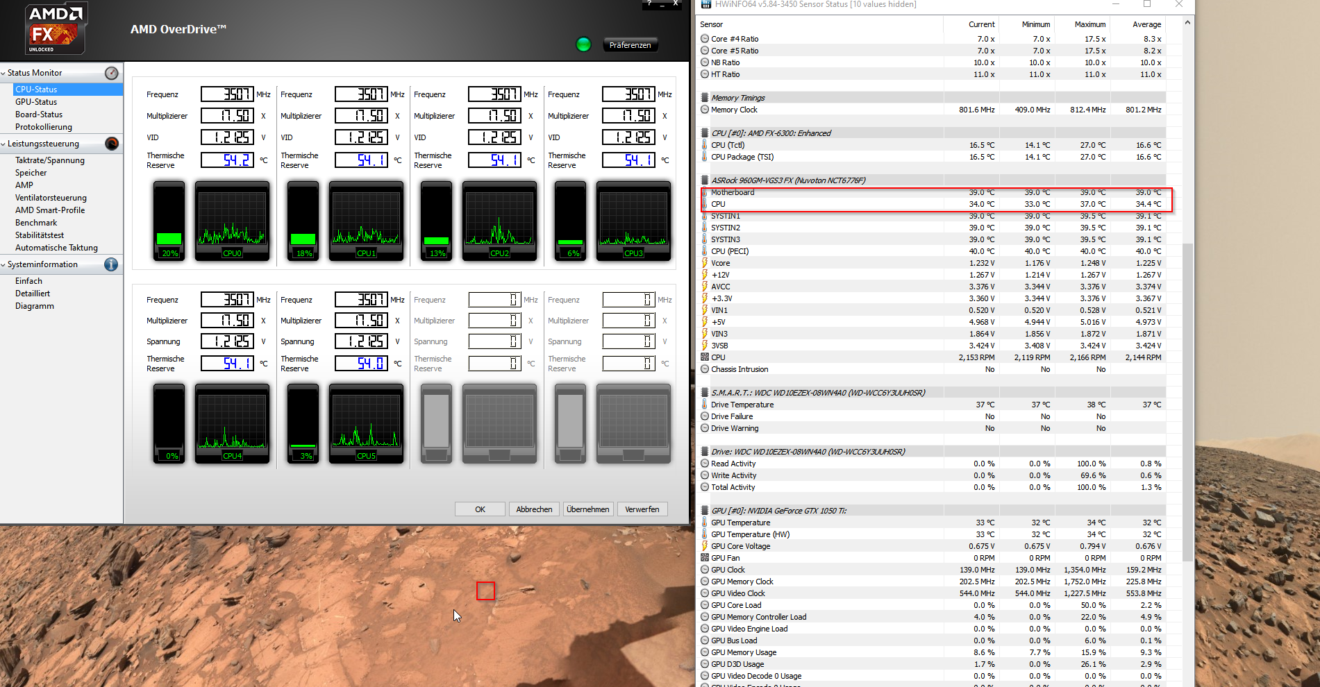This screenshot has width=1320, height=687.
Task: Open the Benchmark page
Action: point(36,223)
